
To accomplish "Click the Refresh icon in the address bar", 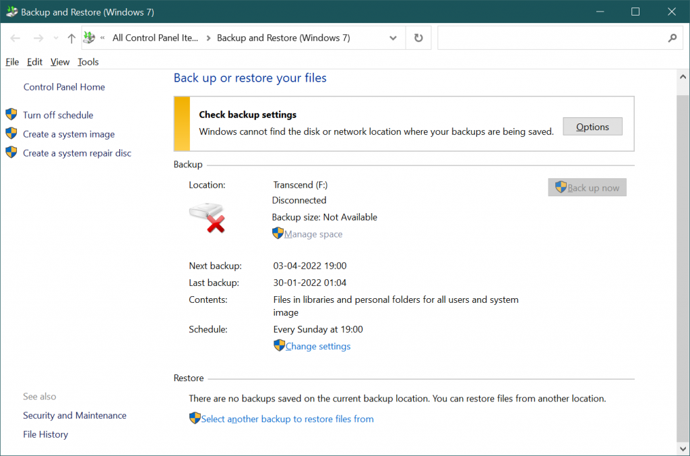I will pyautogui.click(x=418, y=37).
